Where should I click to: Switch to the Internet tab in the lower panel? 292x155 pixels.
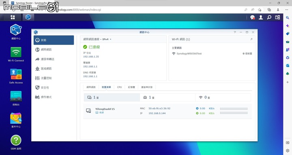coord(91,87)
